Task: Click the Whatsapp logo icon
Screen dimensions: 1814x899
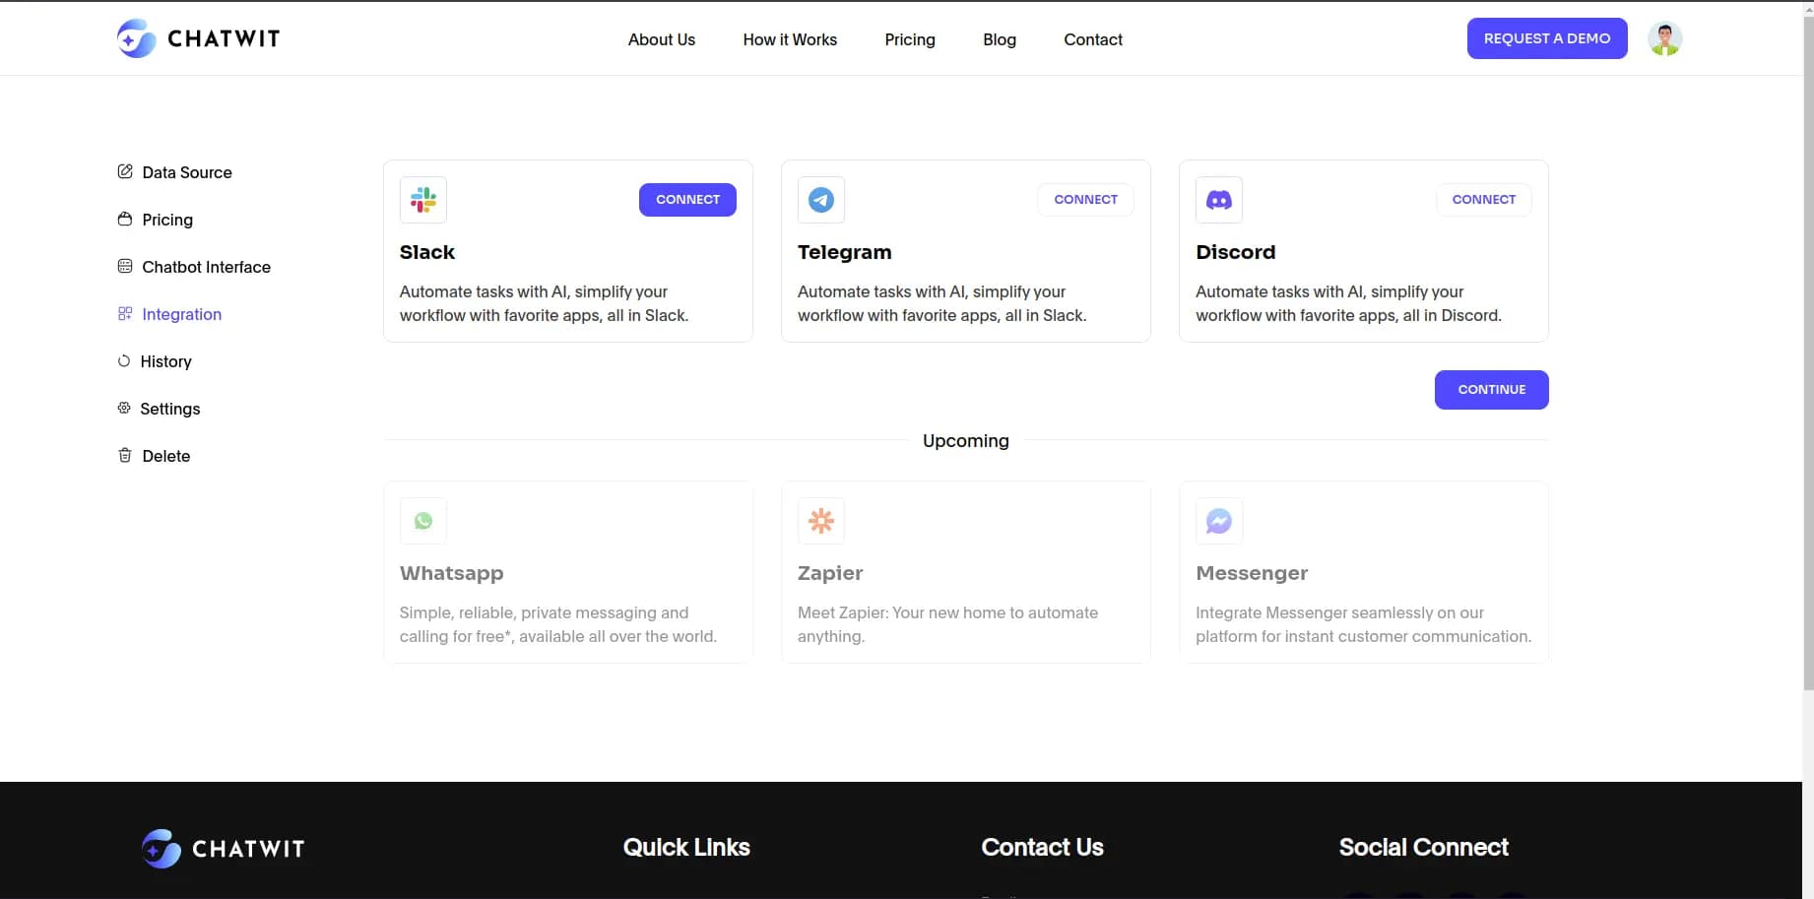Action: (x=423, y=521)
